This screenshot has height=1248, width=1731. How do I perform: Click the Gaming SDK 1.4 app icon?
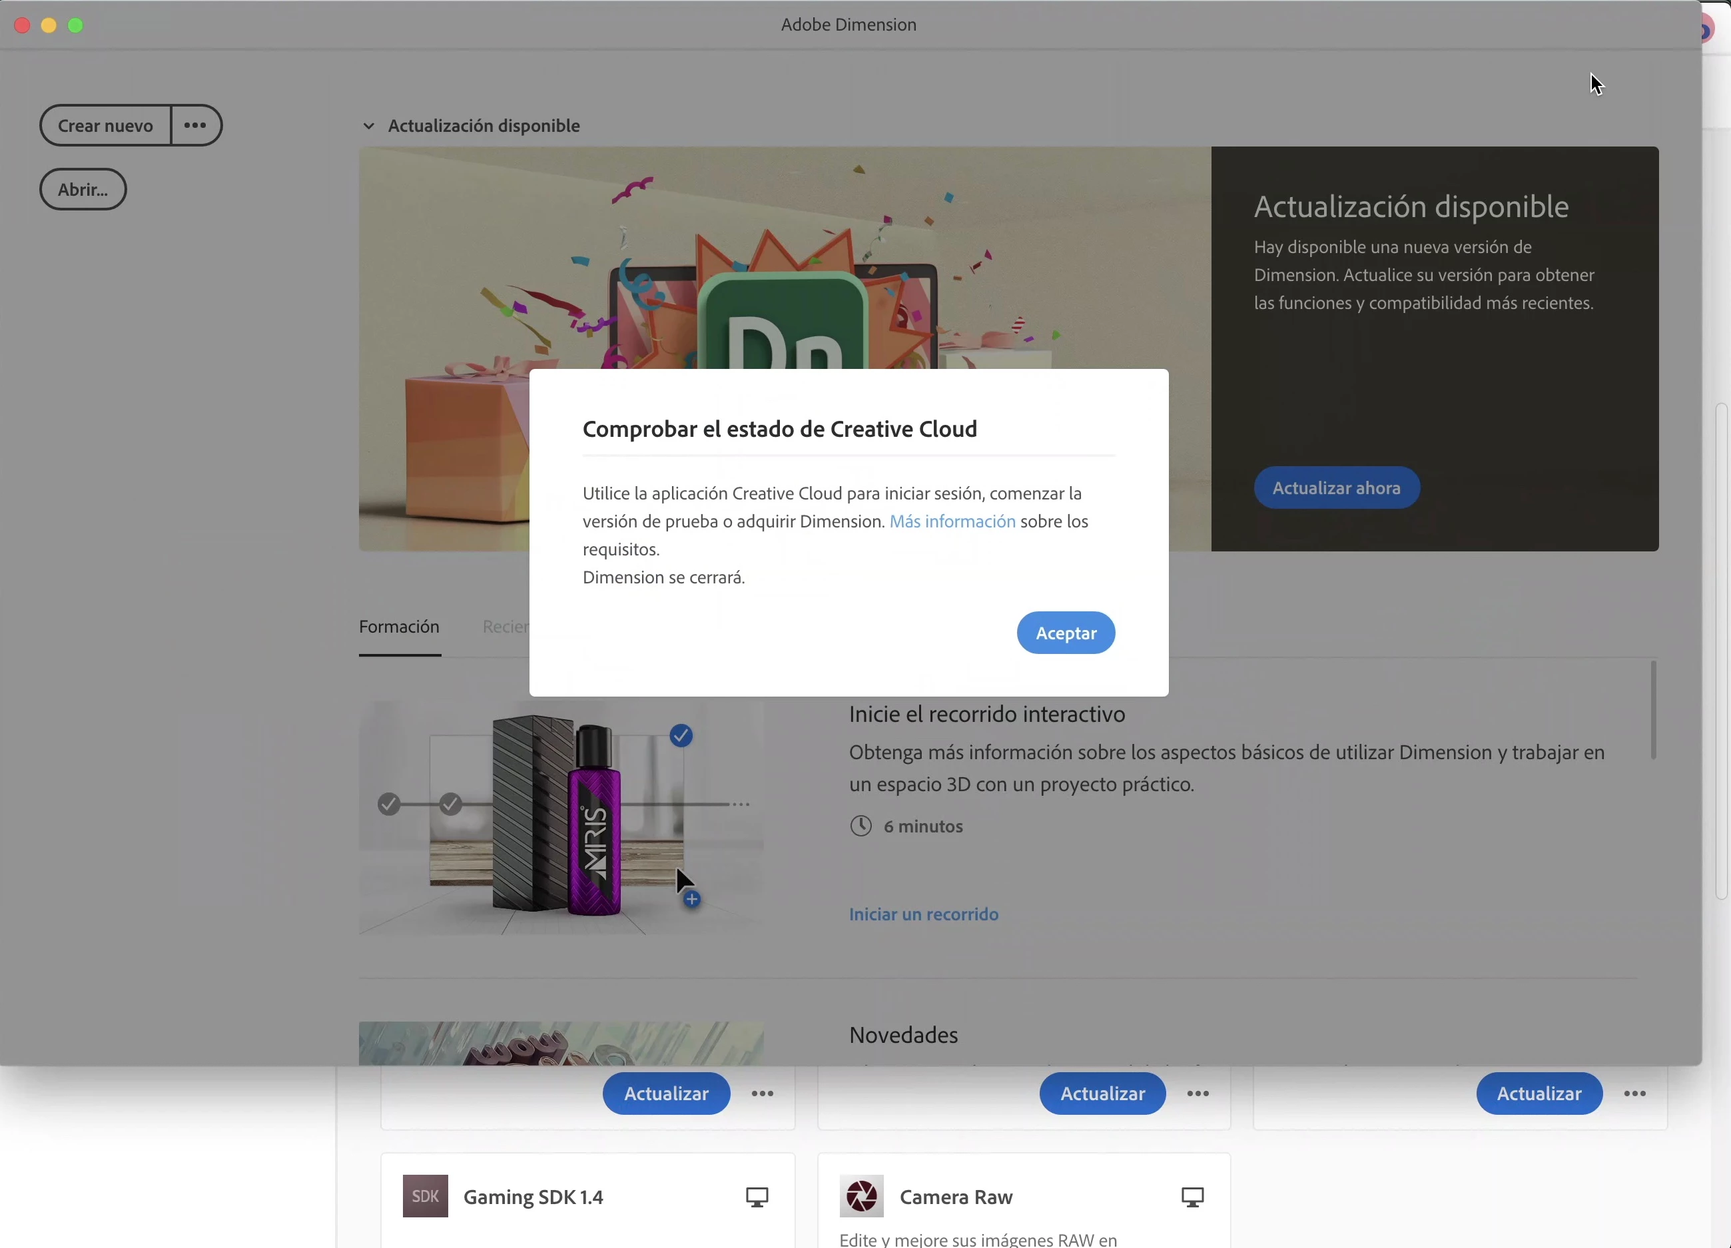coord(425,1195)
